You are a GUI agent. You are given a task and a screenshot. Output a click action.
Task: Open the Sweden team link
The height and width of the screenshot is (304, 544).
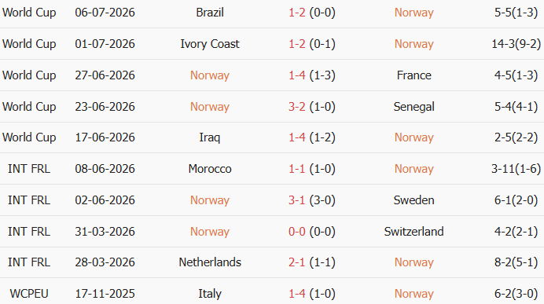(x=414, y=200)
